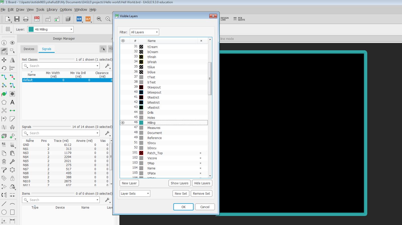This screenshot has height=225, width=402.
Task: Expand Signals search dropdown arrow
Action: pos(97,133)
